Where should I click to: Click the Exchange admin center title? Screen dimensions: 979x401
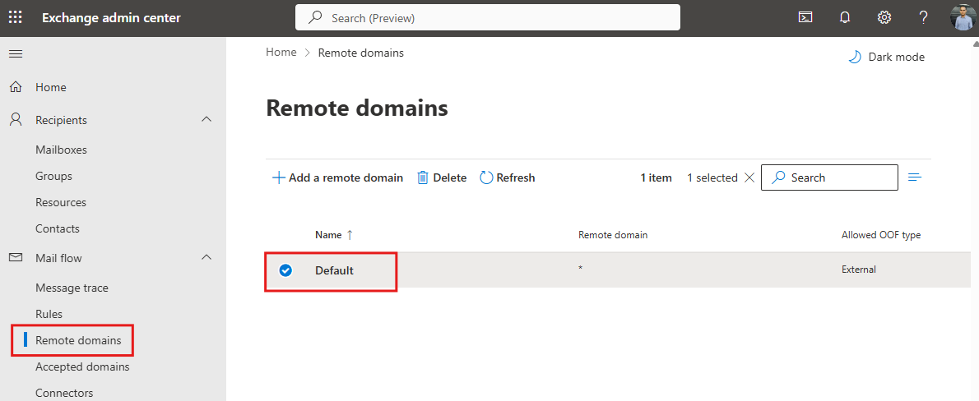pyautogui.click(x=111, y=17)
